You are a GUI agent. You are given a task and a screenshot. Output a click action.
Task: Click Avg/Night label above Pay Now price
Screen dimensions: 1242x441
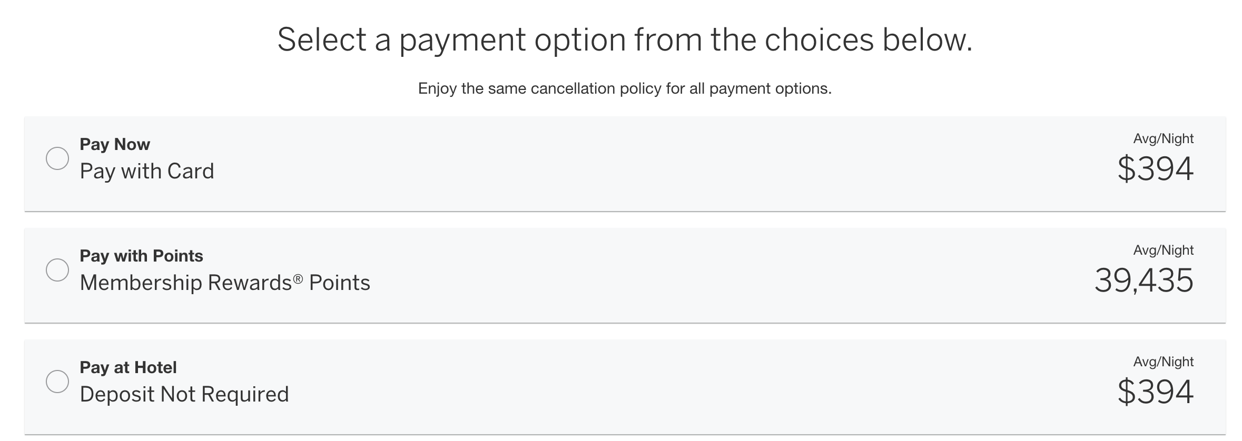coord(1163,139)
